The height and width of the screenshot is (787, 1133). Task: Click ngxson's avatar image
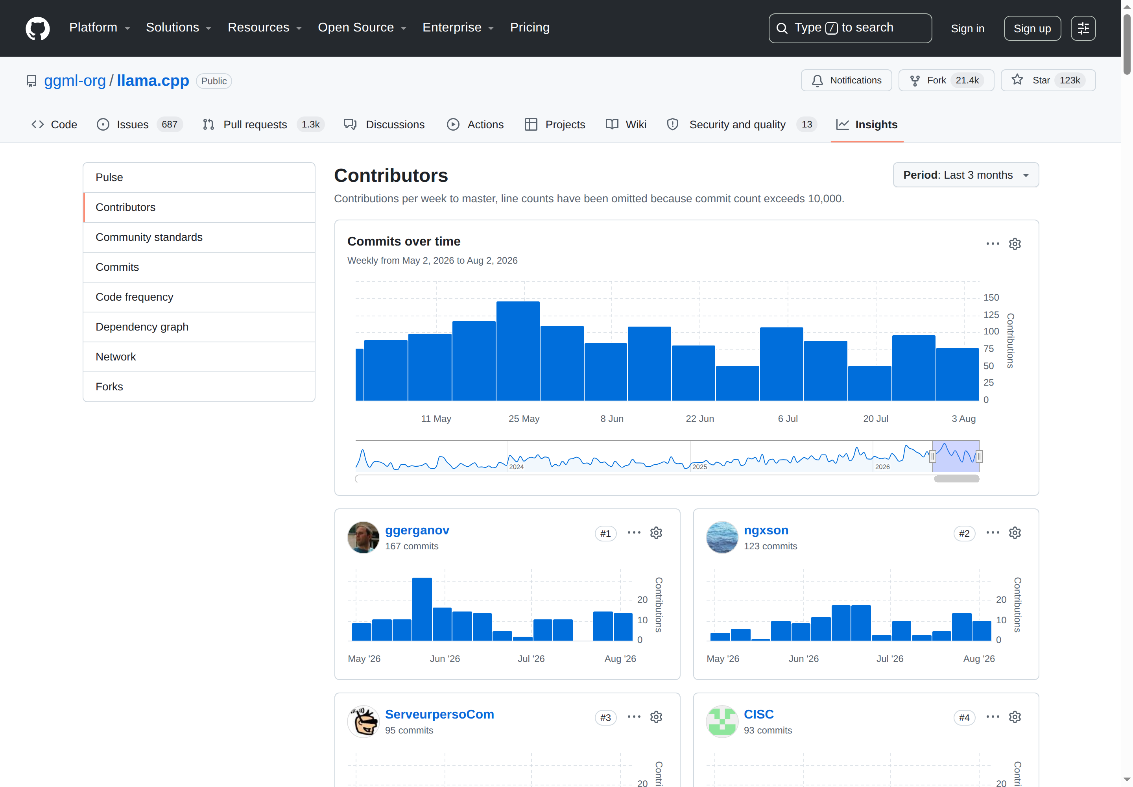722,538
